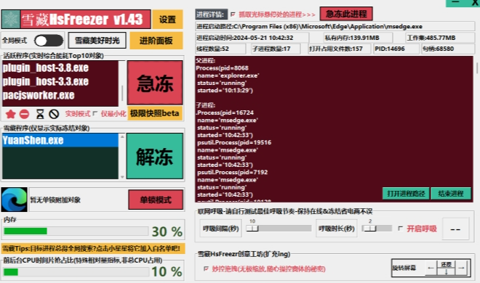
Task: Enable the 开启呼吸 checkbox
Action: coord(400,229)
